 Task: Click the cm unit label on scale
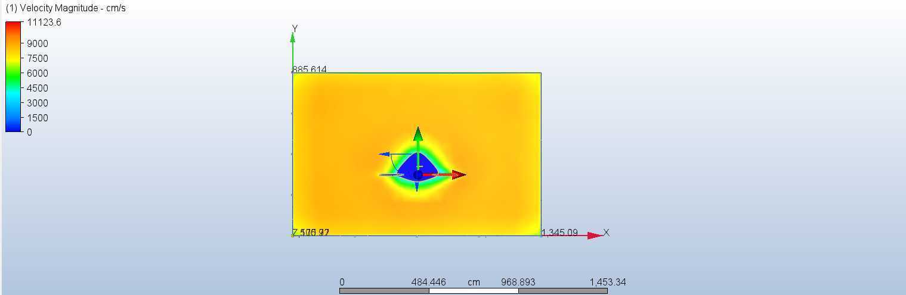pos(474,283)
